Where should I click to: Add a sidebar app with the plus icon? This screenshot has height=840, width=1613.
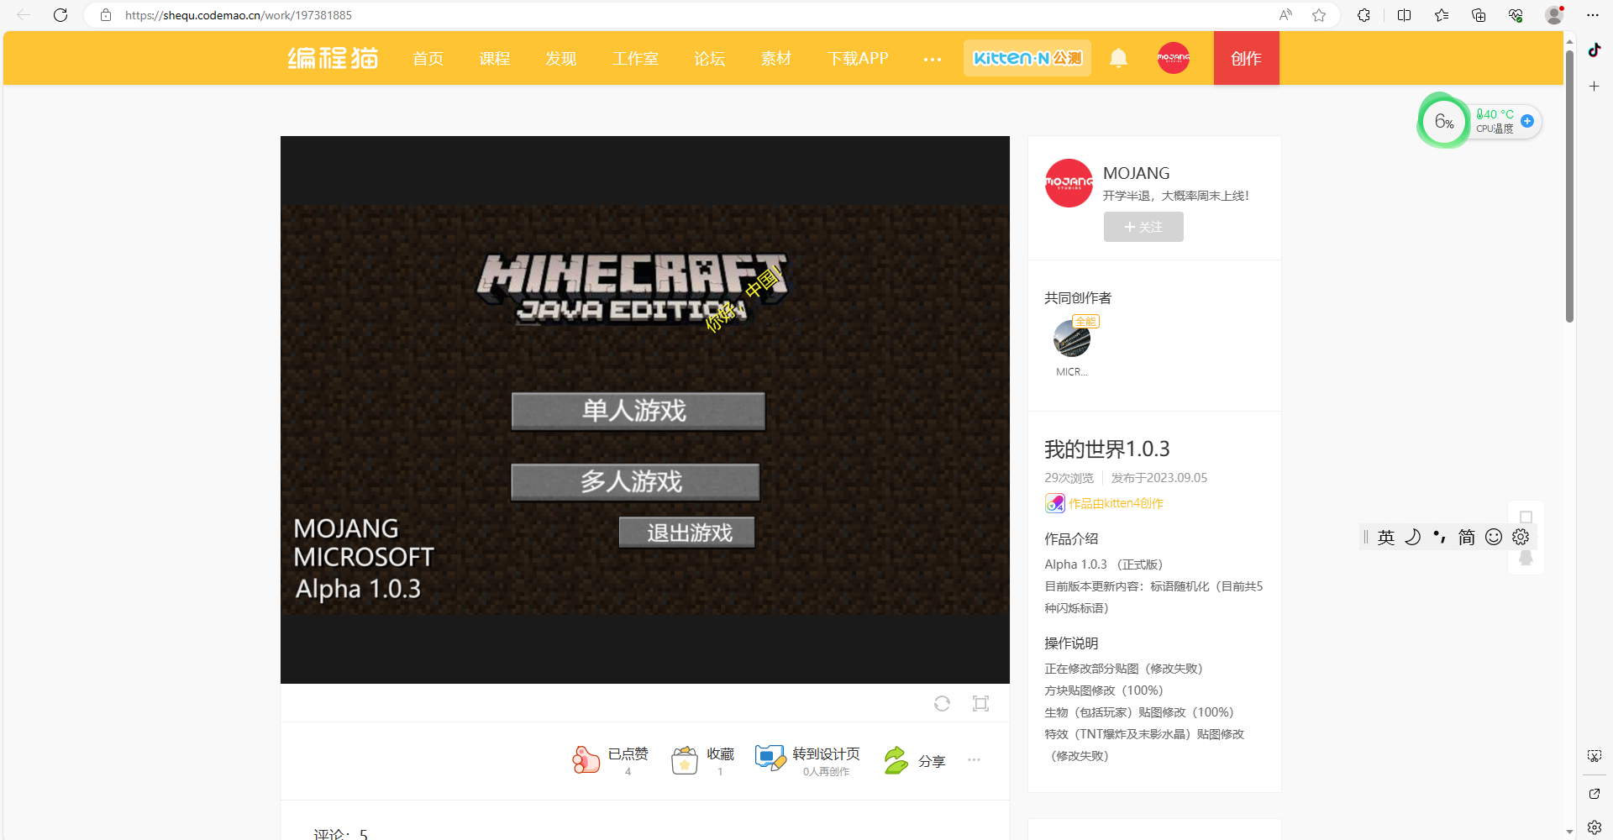pos(1594,86)
